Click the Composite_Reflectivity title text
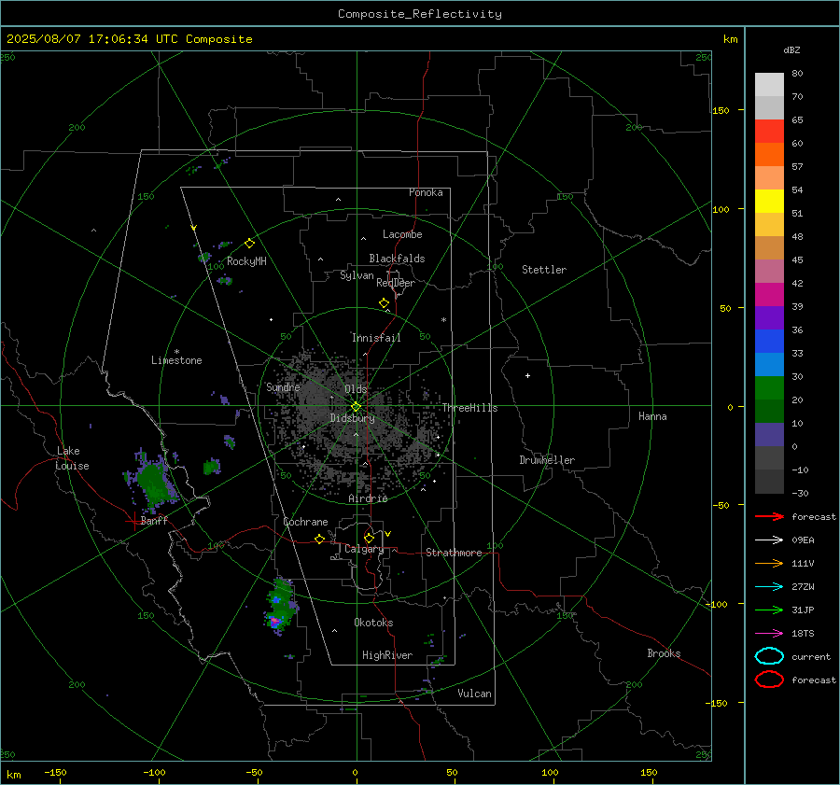The image size is (840, 785). (420, 14)
